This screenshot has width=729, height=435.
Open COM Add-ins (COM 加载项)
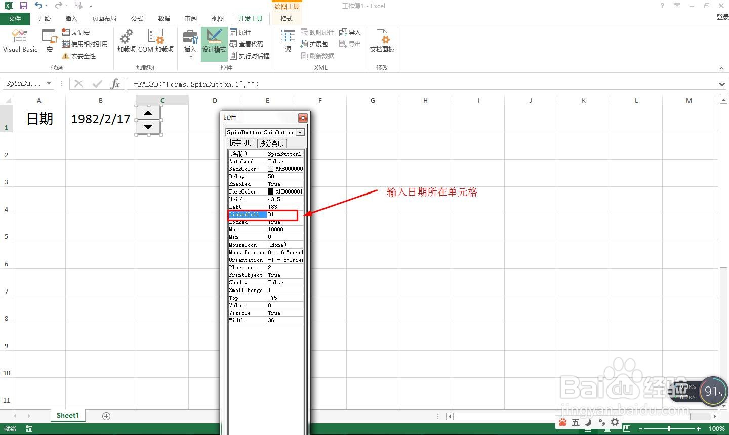tap(156, 41)
